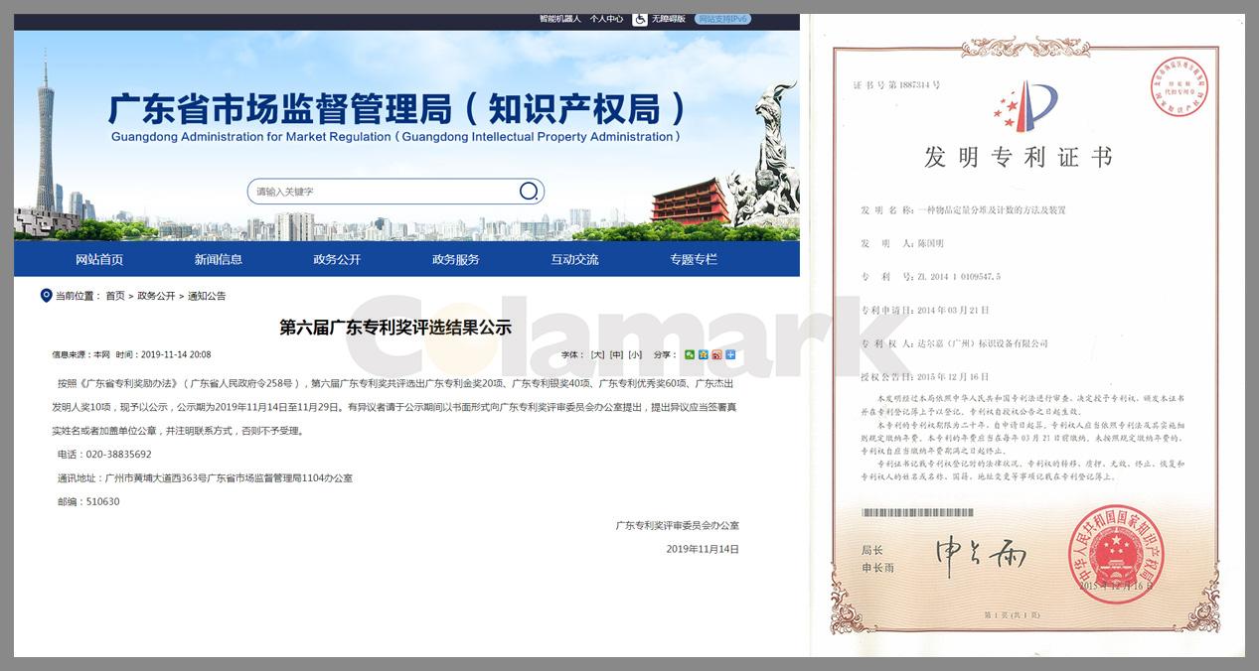
Task: Open the 智能机器人 link in top bar
Action: (x=560, y=19)
